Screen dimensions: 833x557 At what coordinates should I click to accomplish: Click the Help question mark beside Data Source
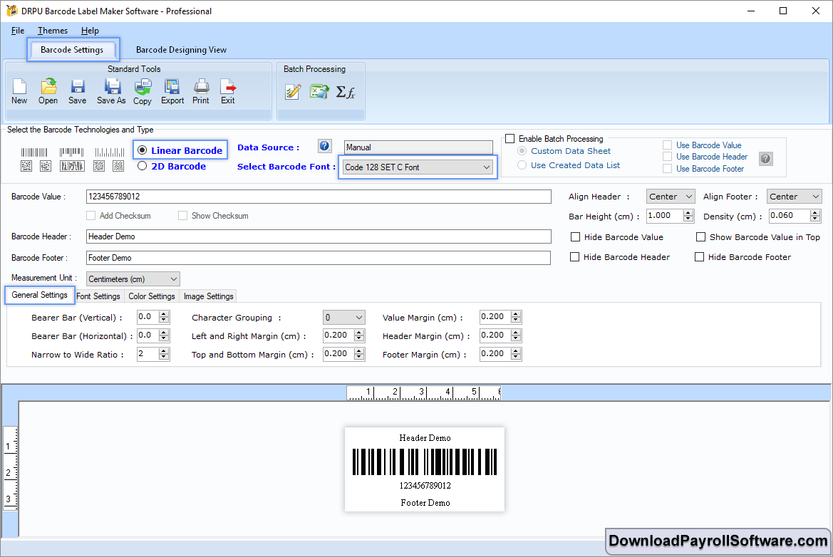pyautogui.click(x=324, y=145)
